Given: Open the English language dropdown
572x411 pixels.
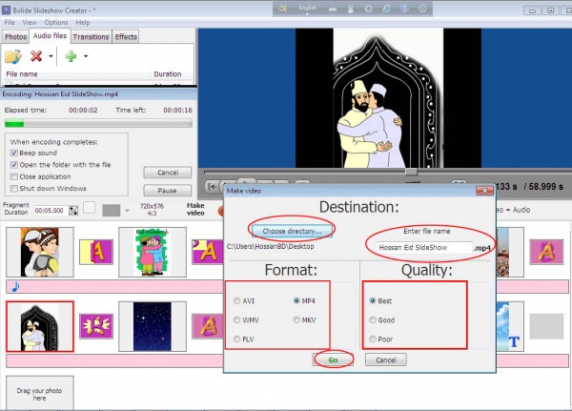Looking at the screenshot, I should click(308, 10).
